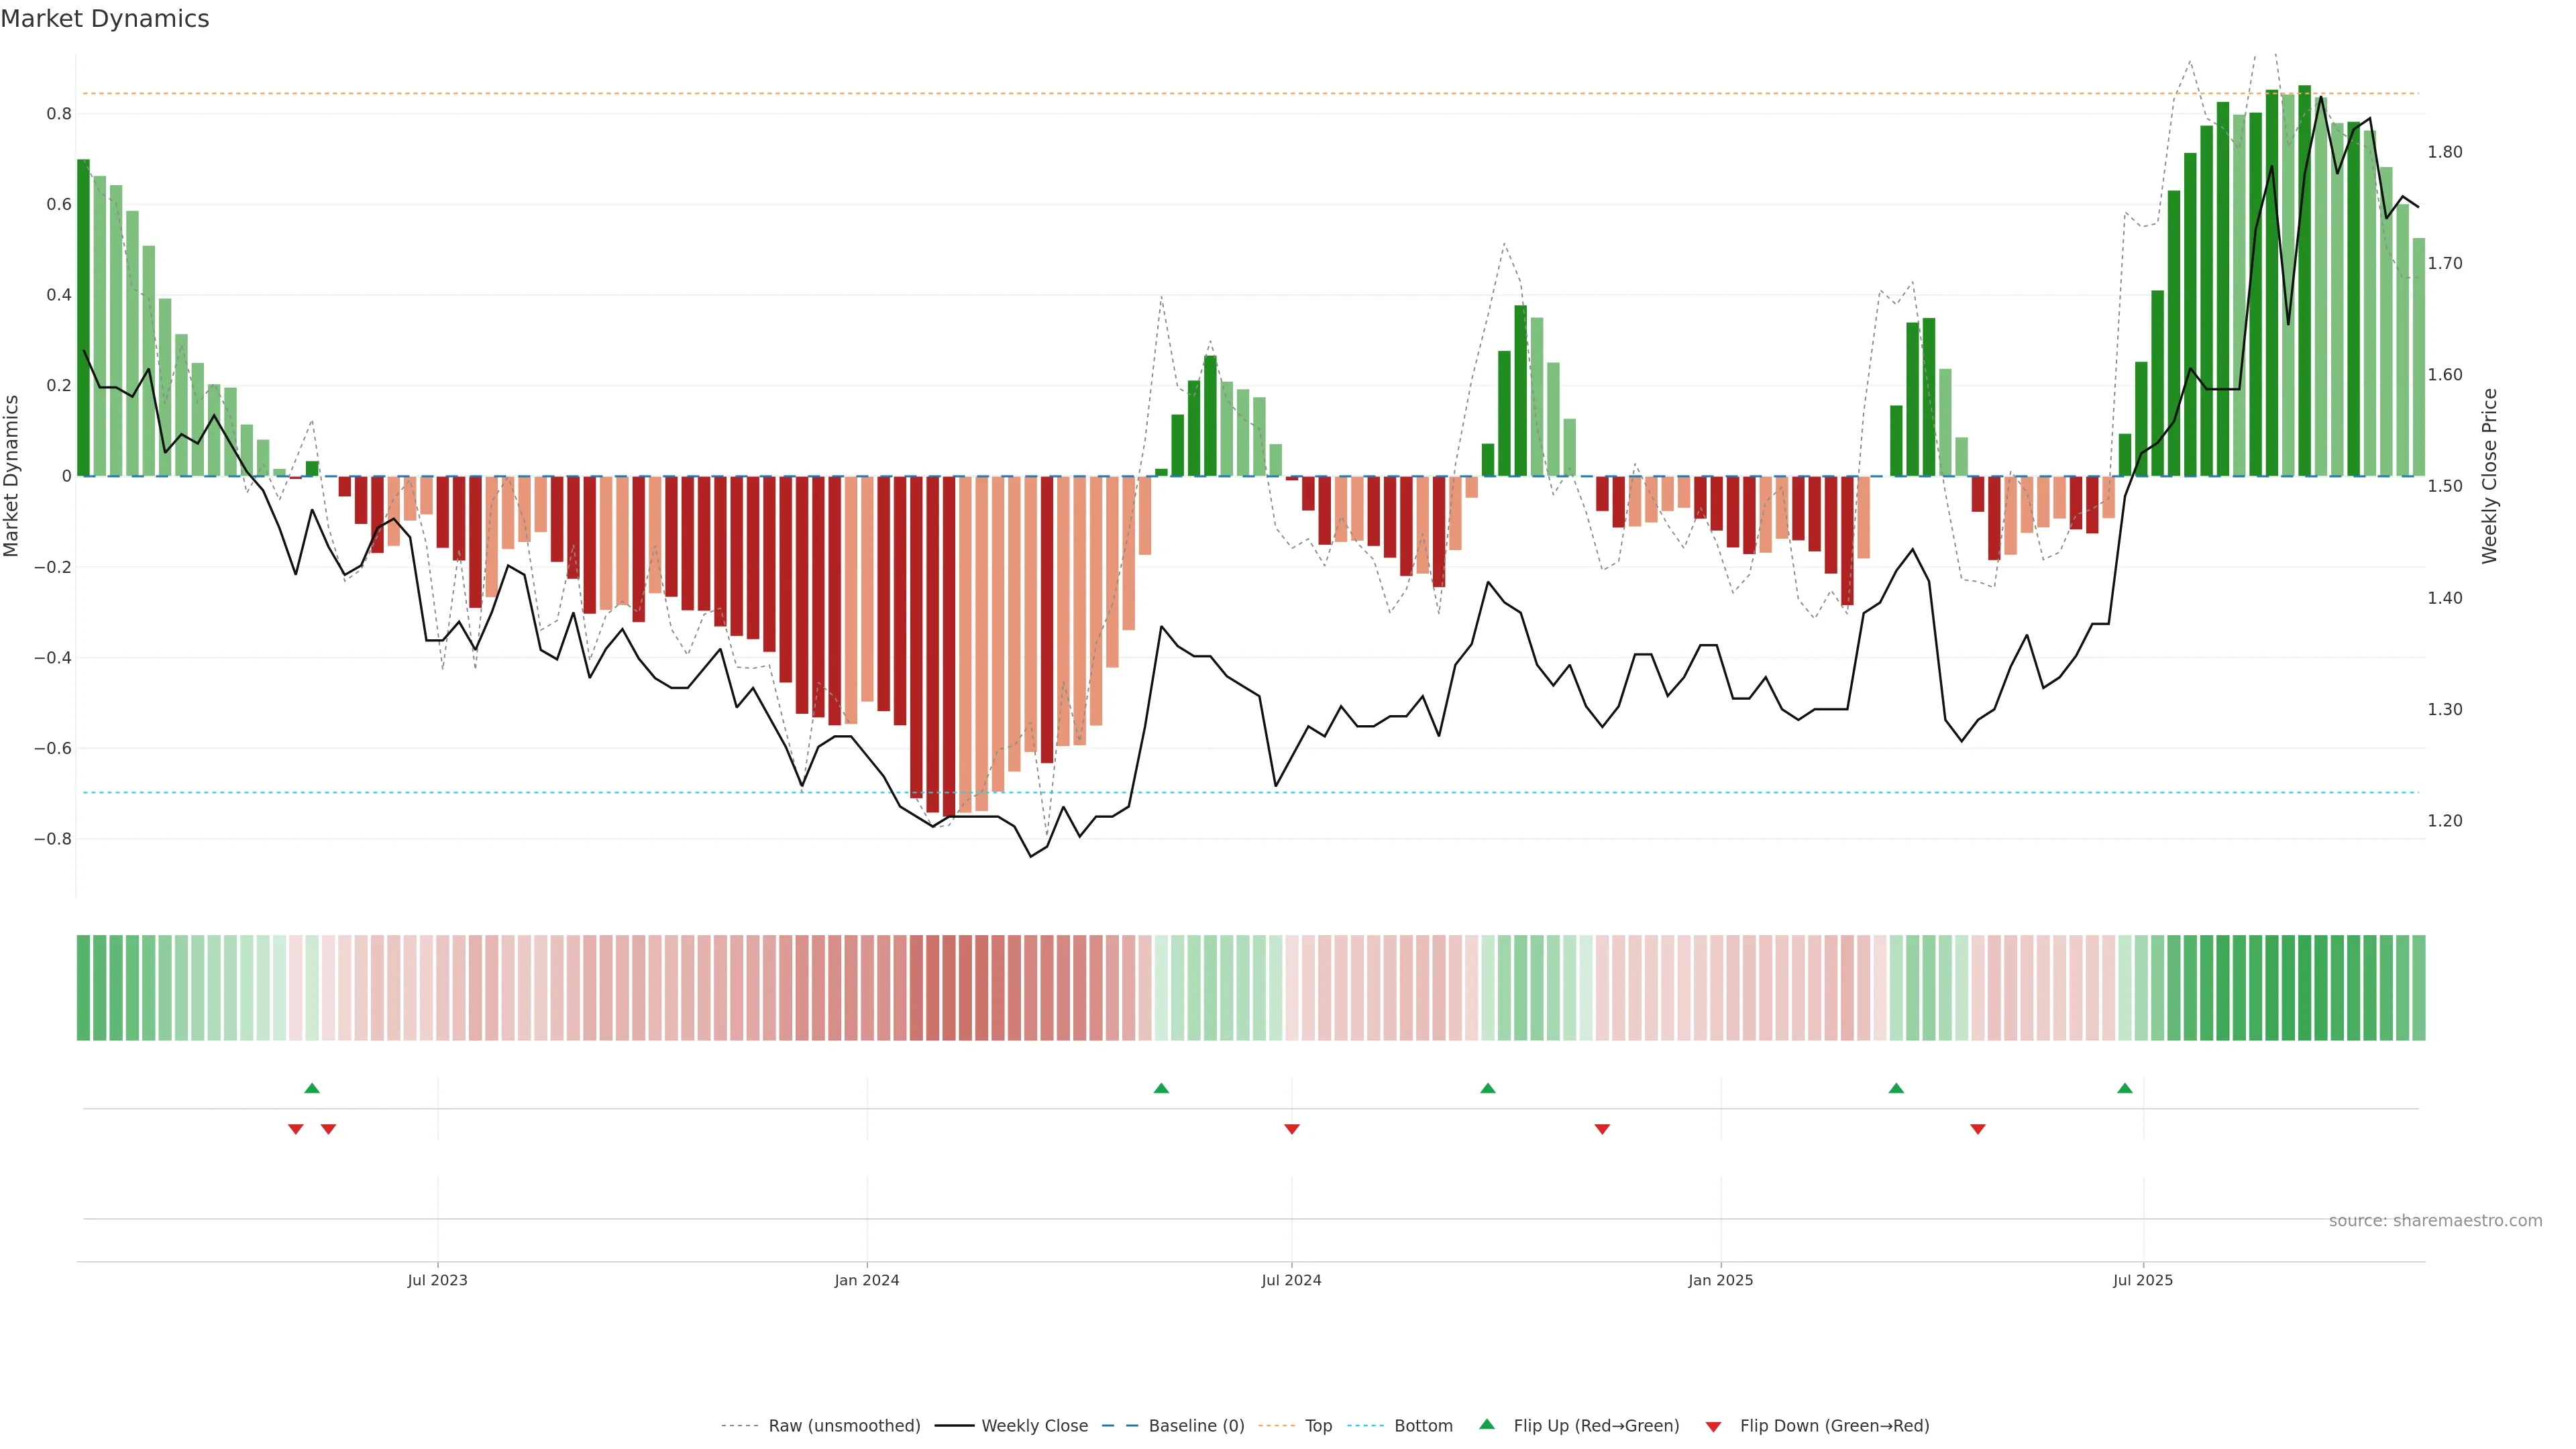Toggle Weekly Close legend entry

(1034, 1426)
